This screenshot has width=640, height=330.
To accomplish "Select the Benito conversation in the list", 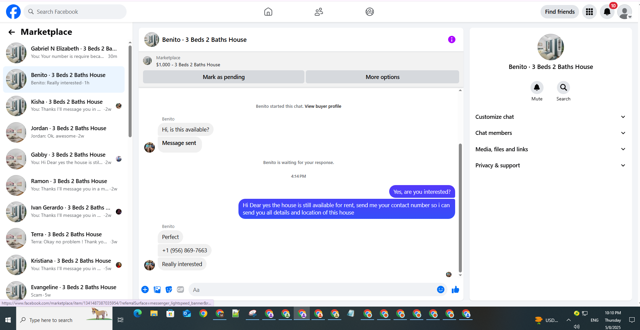I will 64,79.
